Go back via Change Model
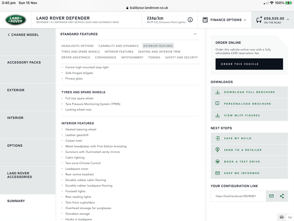294x221 pixels. (23, 35)
